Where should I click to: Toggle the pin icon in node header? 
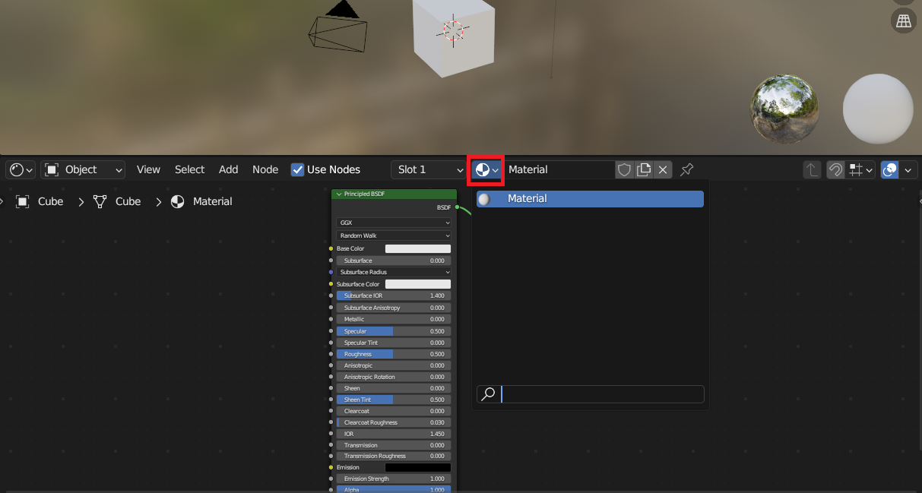point(686,169)
